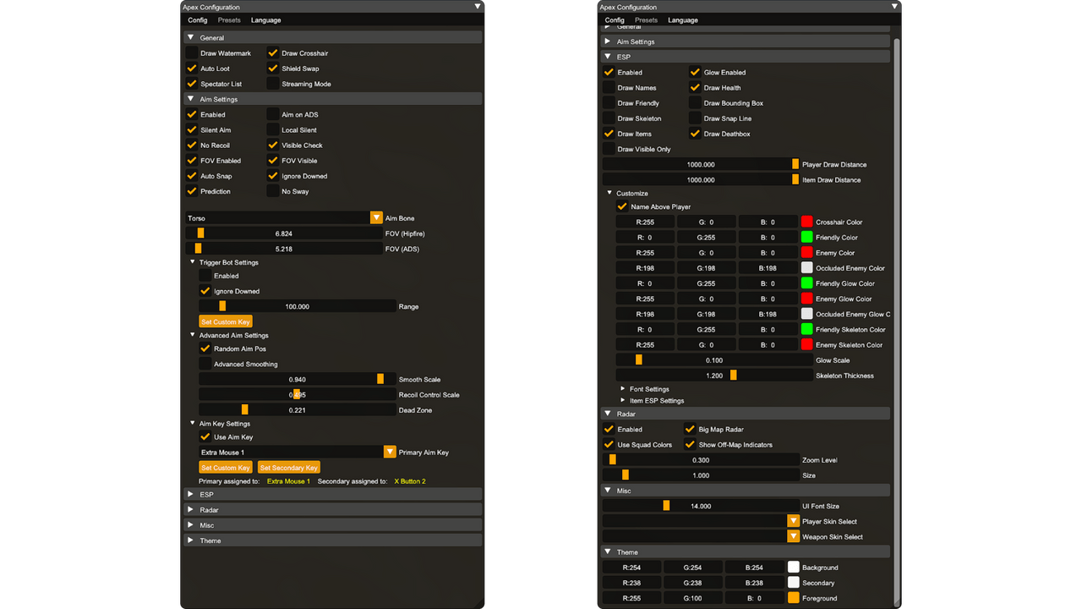The width and height of the screenshot is (1082, 609).
Task: Open Friendly Color green swatch
Action: click(806, 237)
